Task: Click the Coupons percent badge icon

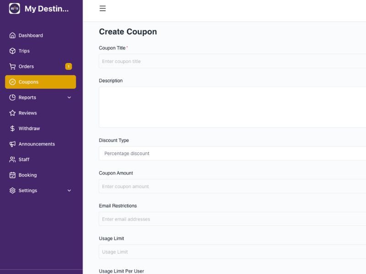Action: (12, 82)
